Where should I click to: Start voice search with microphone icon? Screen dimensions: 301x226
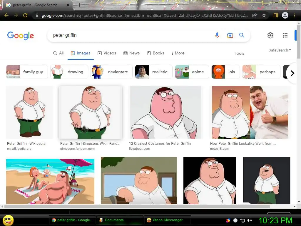217,35
